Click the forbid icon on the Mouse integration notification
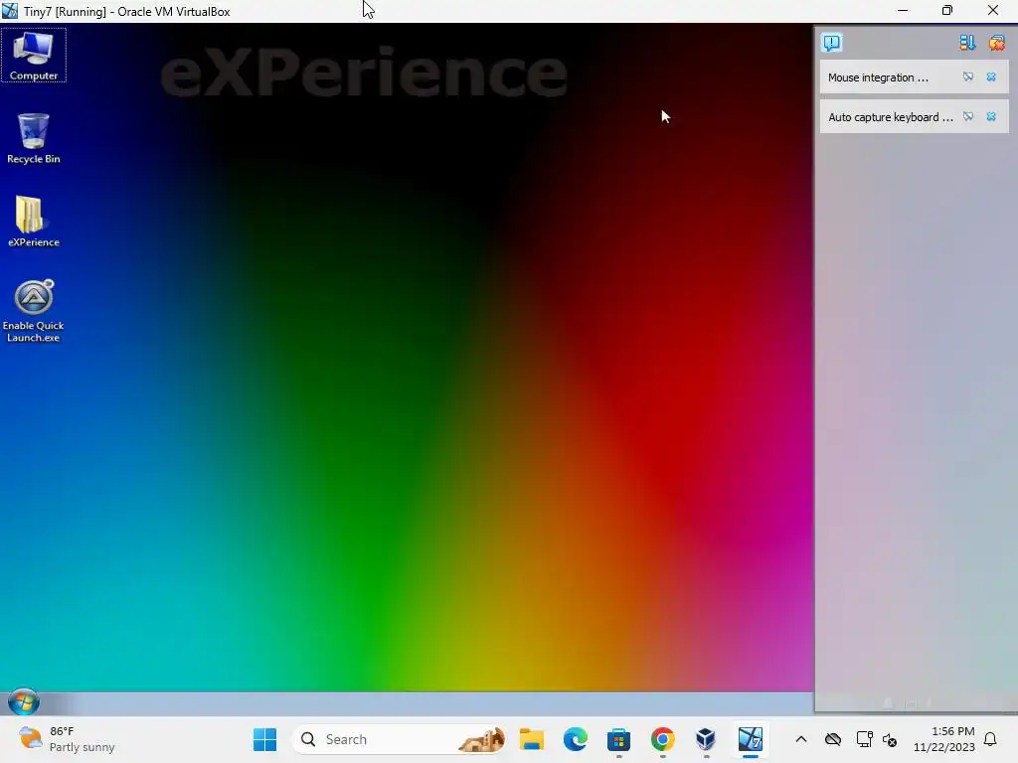Screen dimensions: 1018x763 (968, 77)
